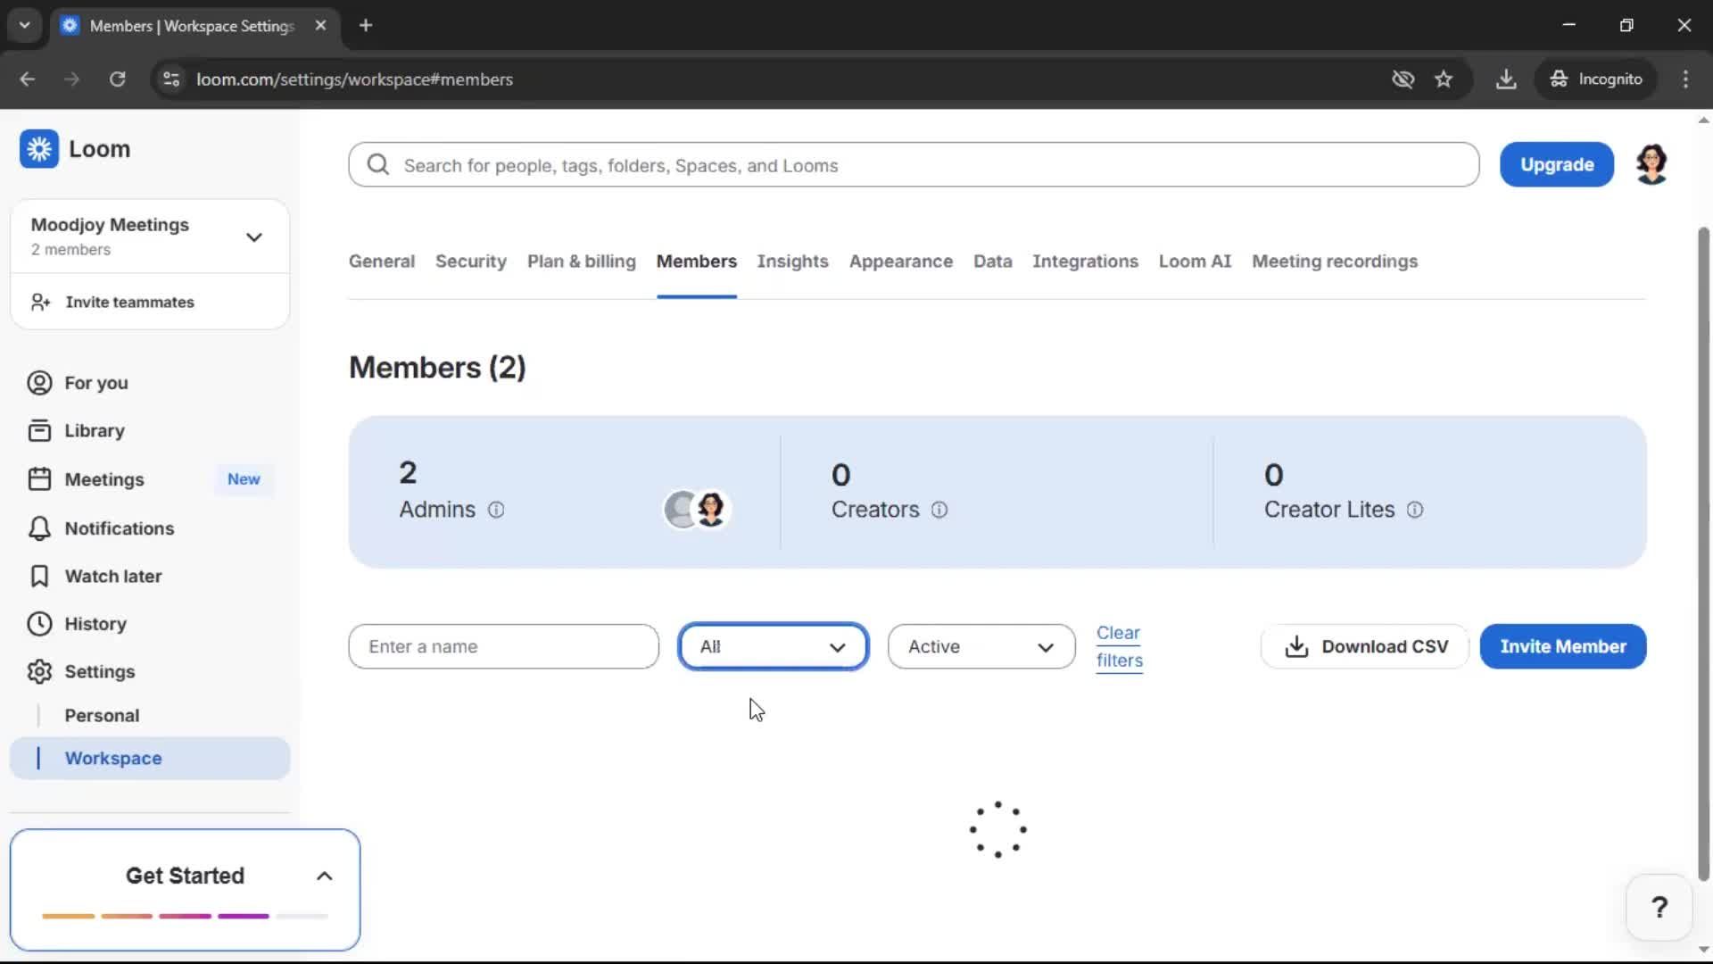
Task: Switch to the Security tab
Action: pyautogui.click(x=470, y=262)
